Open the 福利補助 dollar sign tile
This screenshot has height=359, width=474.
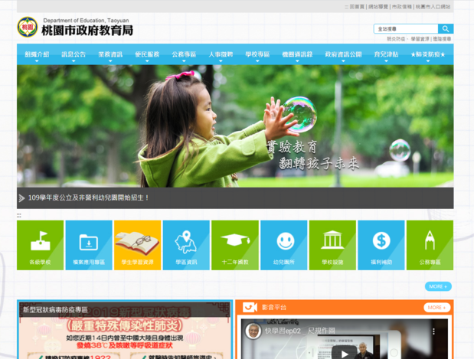coord(381,245)
